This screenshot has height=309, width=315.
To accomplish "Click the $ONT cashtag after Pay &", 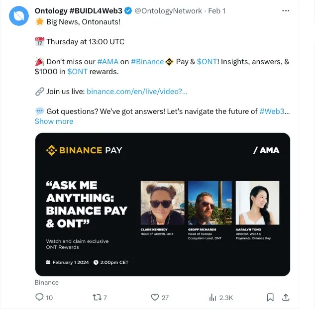I will pos(207,62).
